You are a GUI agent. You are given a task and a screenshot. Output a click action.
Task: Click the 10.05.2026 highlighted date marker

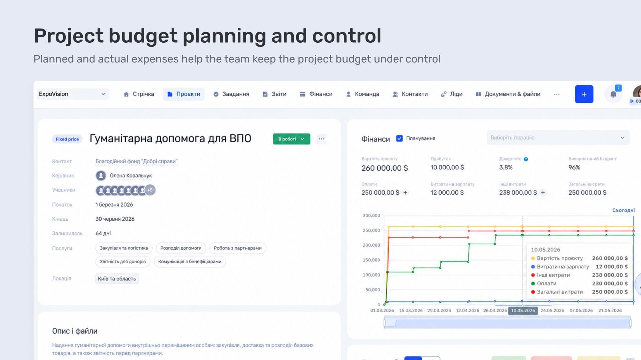[523, 310]
